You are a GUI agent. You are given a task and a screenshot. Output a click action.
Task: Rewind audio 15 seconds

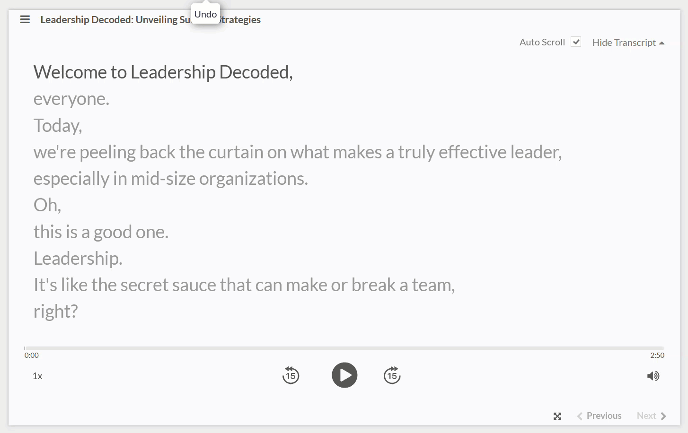click(x=291, y=375)
